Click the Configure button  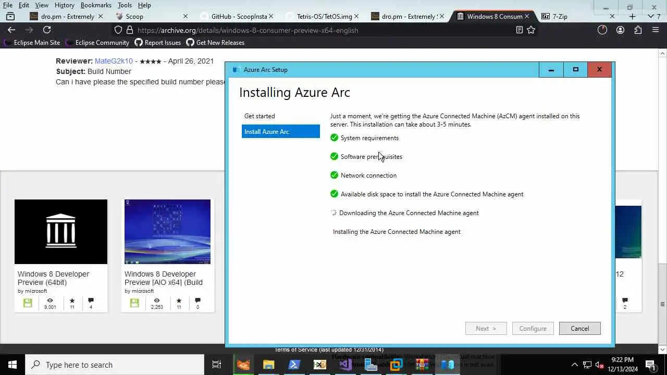coord(533,329)
